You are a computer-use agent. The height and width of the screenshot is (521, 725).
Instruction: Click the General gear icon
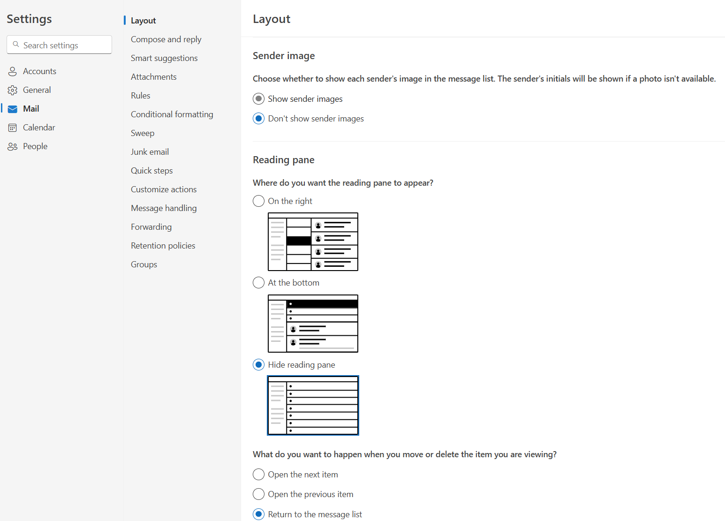[x=13, y=90]
